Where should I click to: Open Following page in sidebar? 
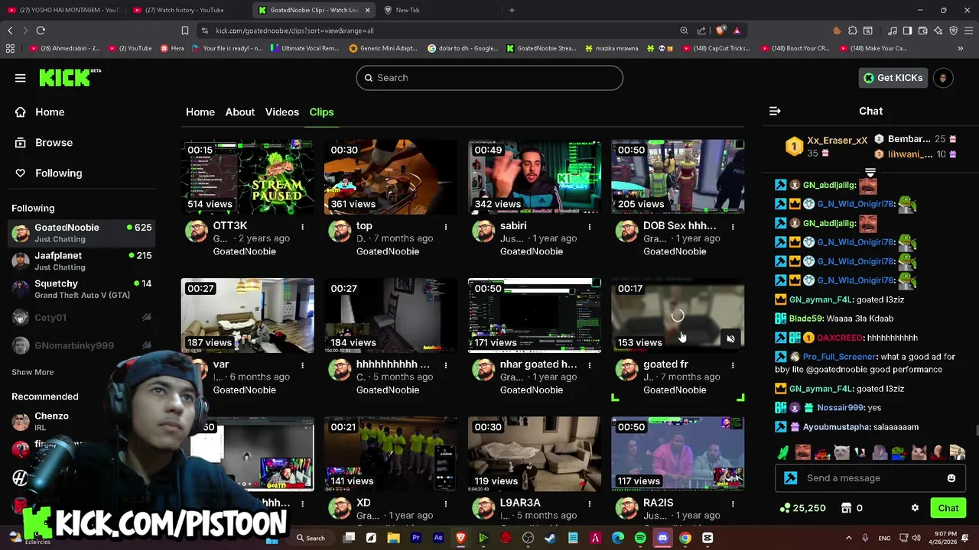pos(58,173)
